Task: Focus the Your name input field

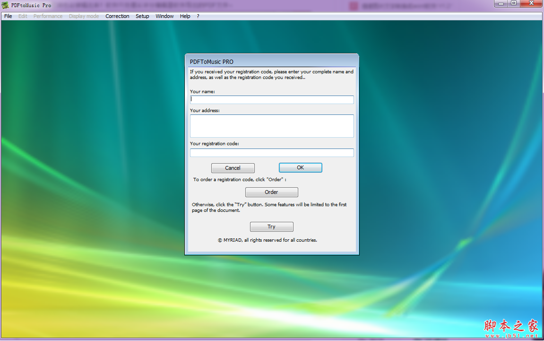Action: point(272,100)
